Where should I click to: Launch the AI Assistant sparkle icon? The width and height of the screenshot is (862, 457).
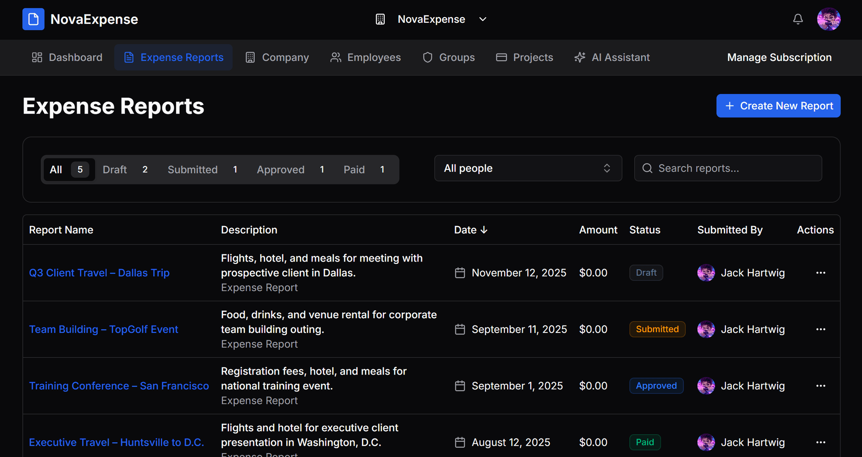coord(580,57)
